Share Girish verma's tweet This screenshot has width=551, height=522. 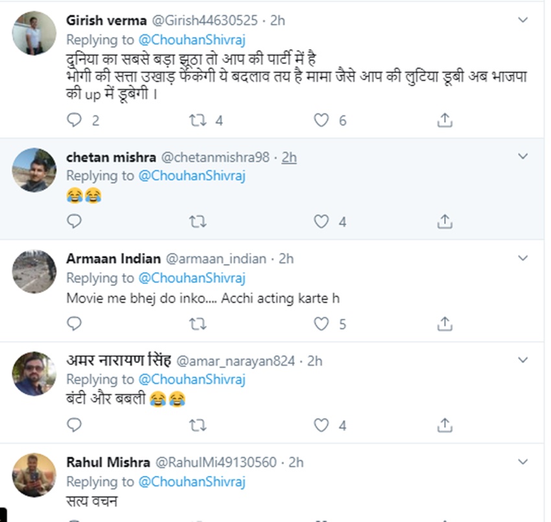pyautogui.click(x=445, y=120)
